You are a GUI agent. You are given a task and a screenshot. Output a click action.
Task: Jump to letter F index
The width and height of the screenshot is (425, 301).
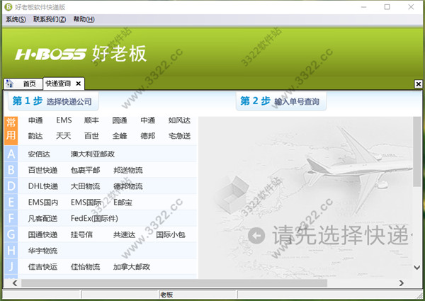click(11, 218)
